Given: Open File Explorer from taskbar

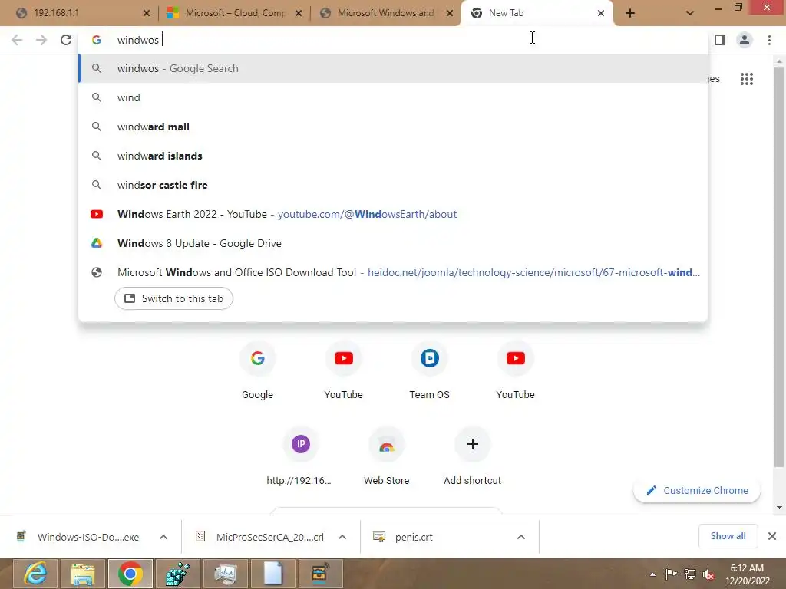Looking at the screenshot, I should pyautogui.click(x=82, y=574).
